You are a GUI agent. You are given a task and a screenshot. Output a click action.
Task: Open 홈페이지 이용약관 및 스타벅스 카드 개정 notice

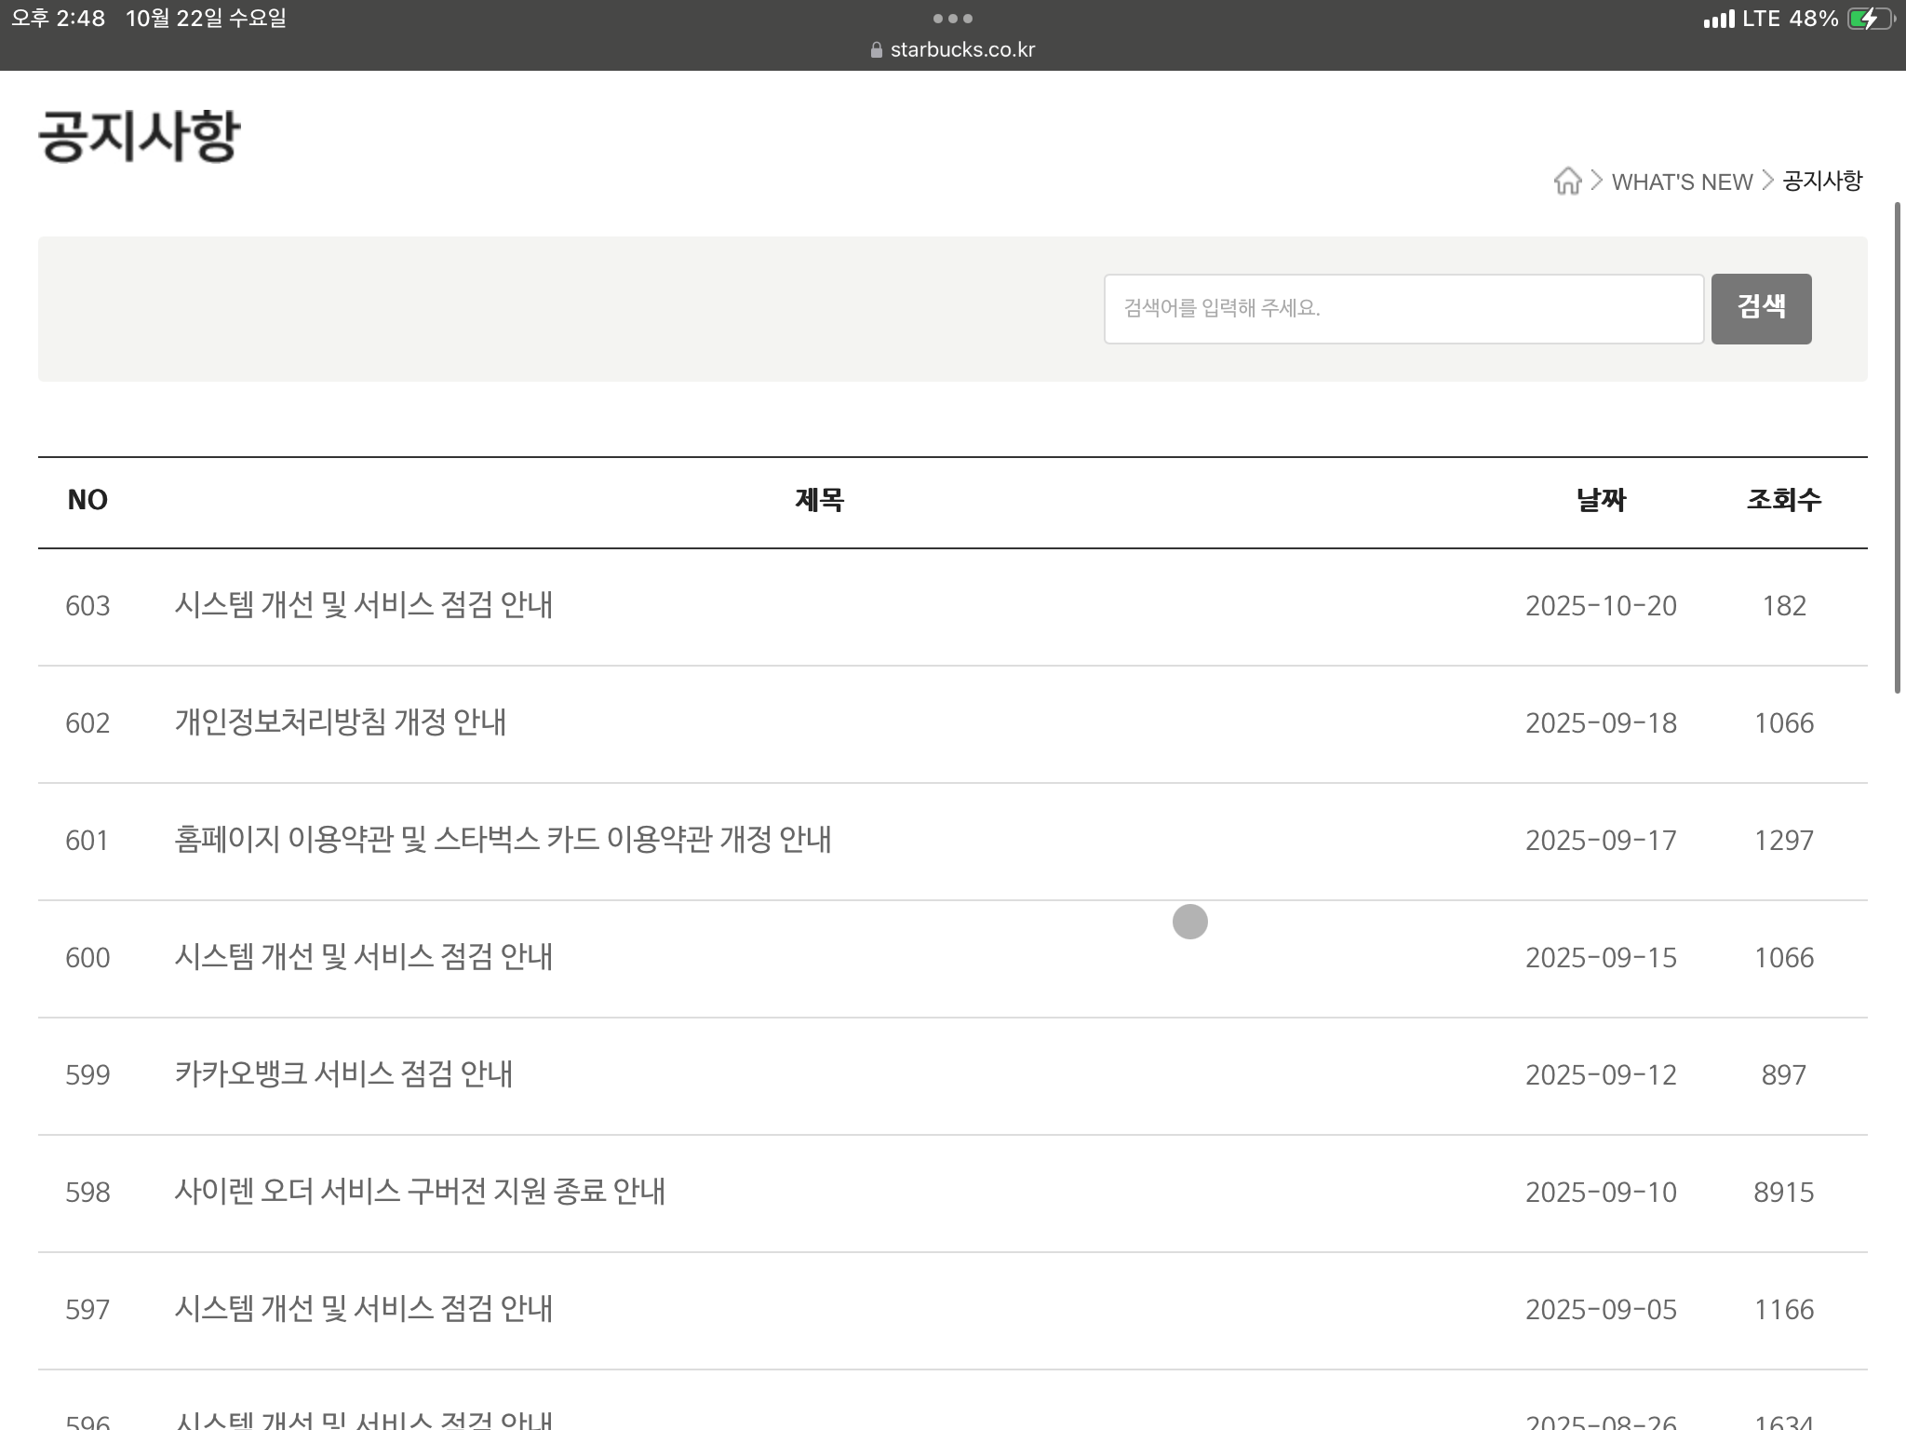503,840
